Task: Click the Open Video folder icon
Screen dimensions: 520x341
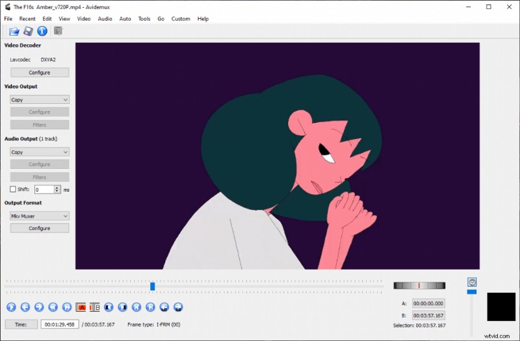Action: click(x=14, y=31)
